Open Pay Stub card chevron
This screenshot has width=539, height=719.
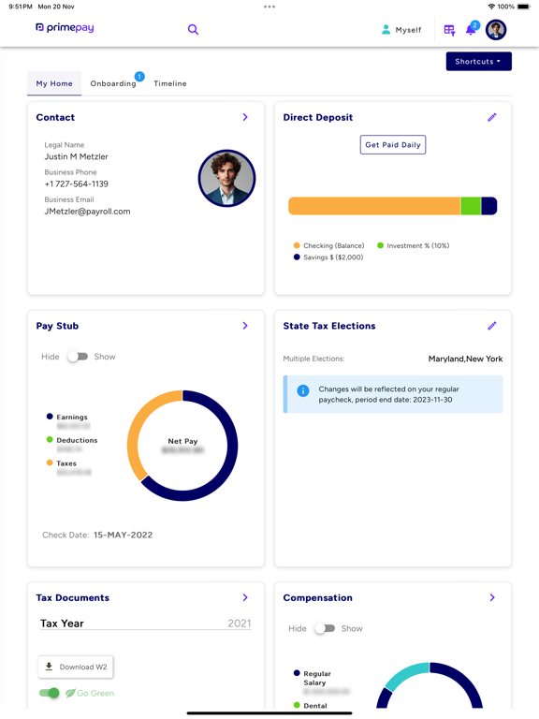[245, 326]
